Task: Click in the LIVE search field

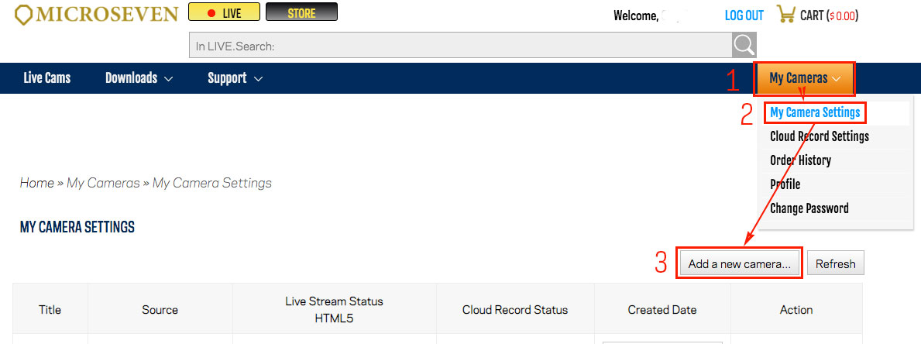Action: click(460, 45)
